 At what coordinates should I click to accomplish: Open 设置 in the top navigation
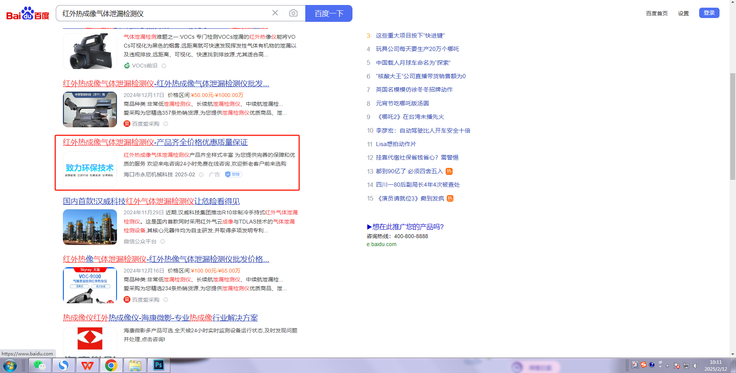coord(683,13)
